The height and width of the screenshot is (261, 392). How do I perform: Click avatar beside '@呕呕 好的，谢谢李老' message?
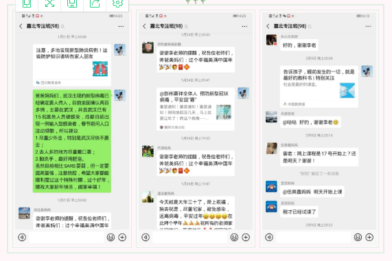click(x=271, y=117)
